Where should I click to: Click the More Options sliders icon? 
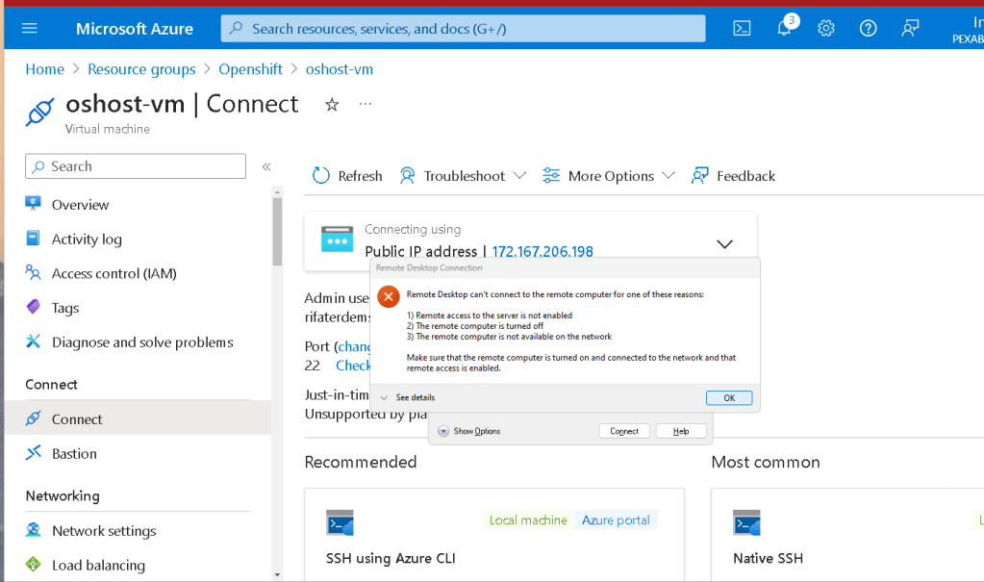click(x=551, y=176)
